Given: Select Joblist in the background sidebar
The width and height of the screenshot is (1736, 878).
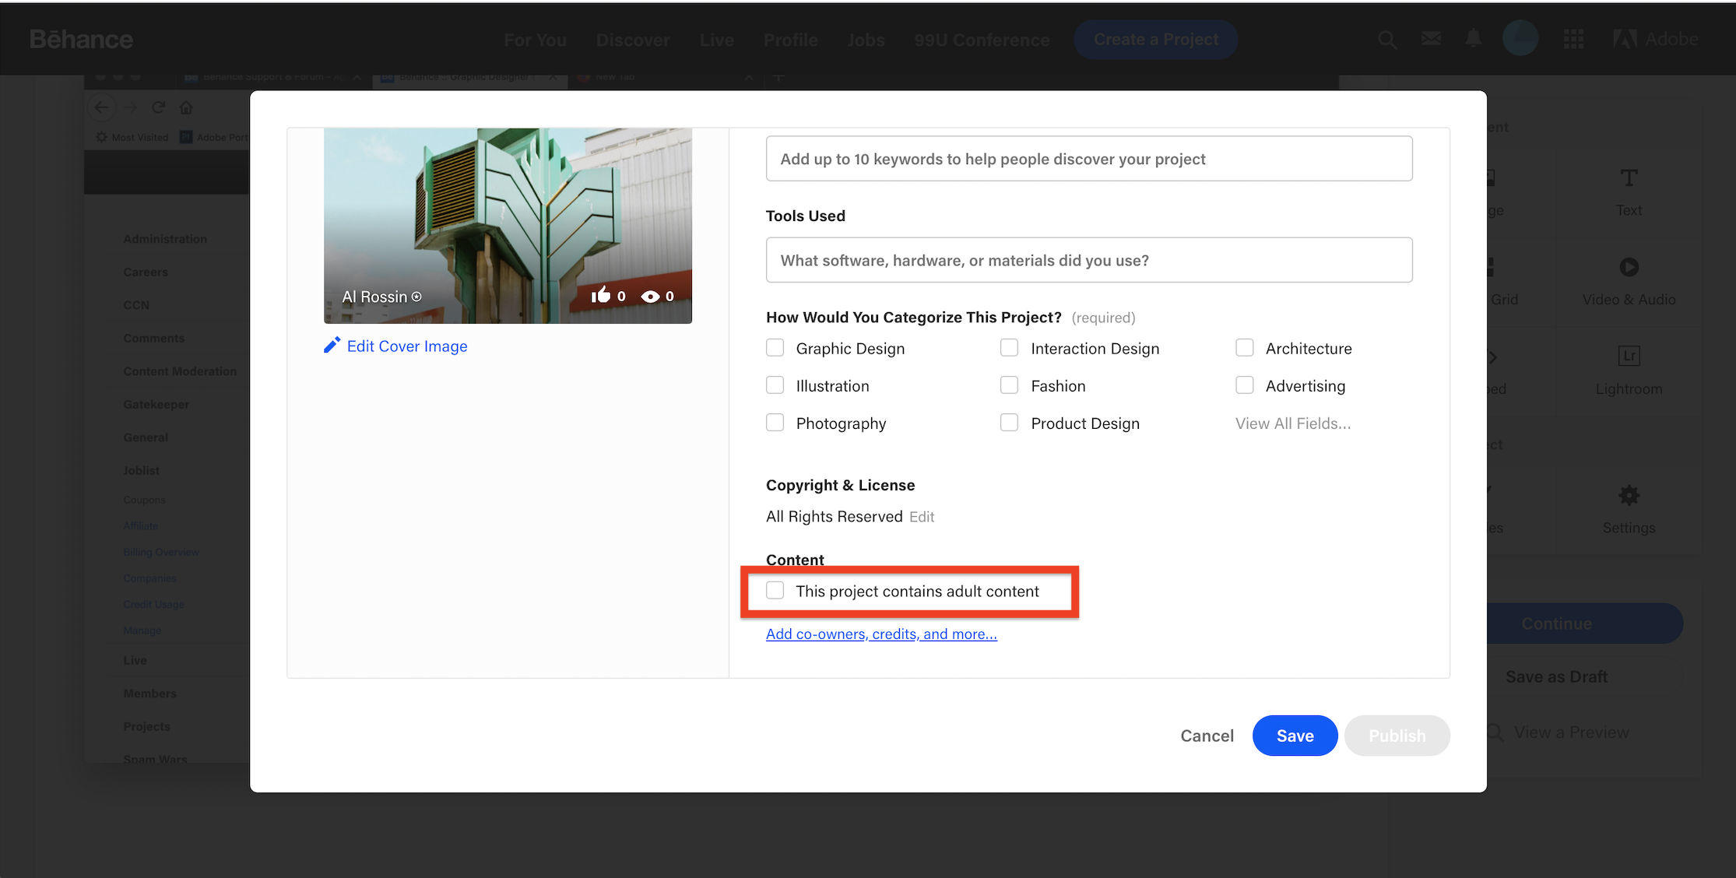Looking at the screenshot, I should [141, 470].
